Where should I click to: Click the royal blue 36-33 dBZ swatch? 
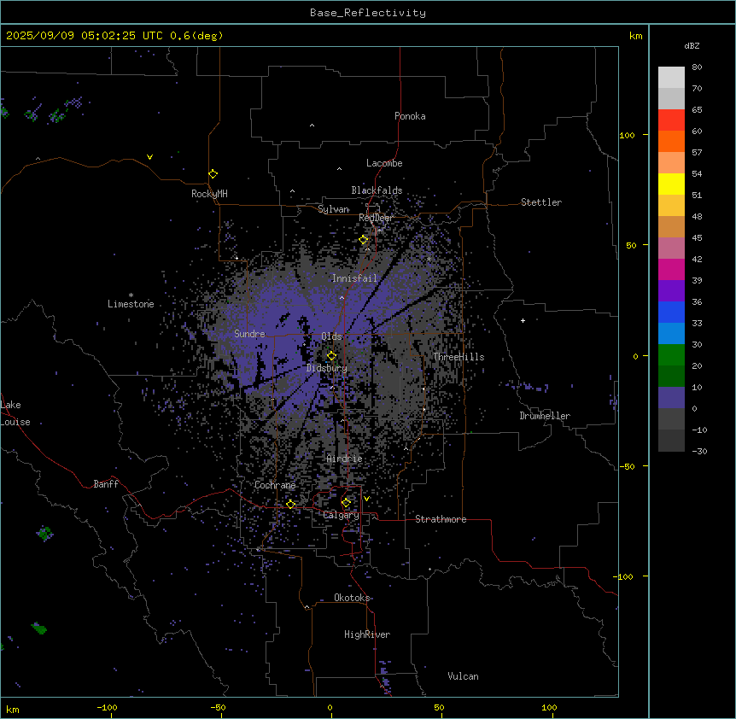pyautogui.click(x=671, y=312)
